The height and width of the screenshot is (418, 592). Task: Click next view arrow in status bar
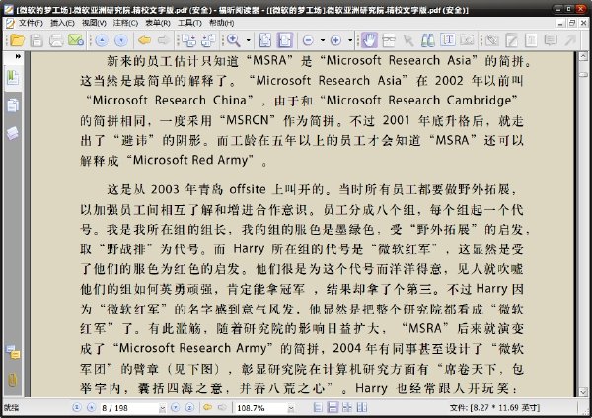pyautogui.click(x=222, y=407)
